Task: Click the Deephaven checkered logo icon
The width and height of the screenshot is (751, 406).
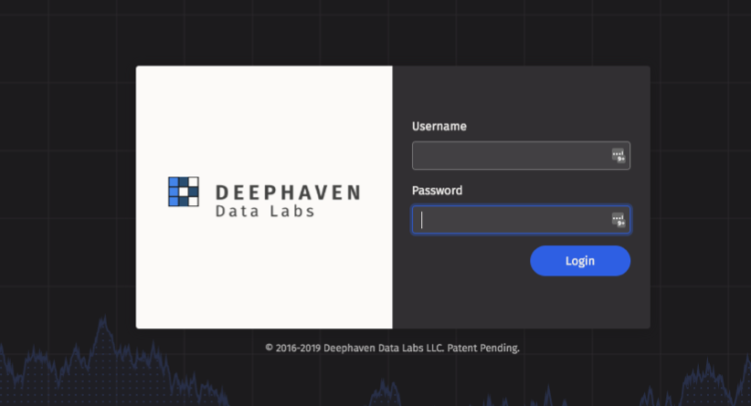Action: pos(184,191)
